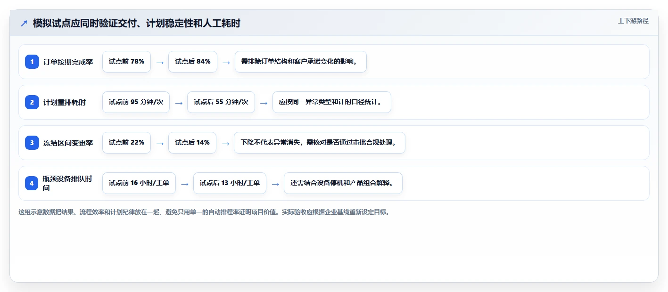Click the note 应按同一异常类型和计时口径统计
This screenshot has height=292, width=668.
pos(332,102)
